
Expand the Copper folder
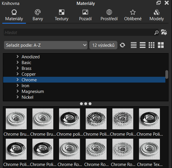click(18, 74)
